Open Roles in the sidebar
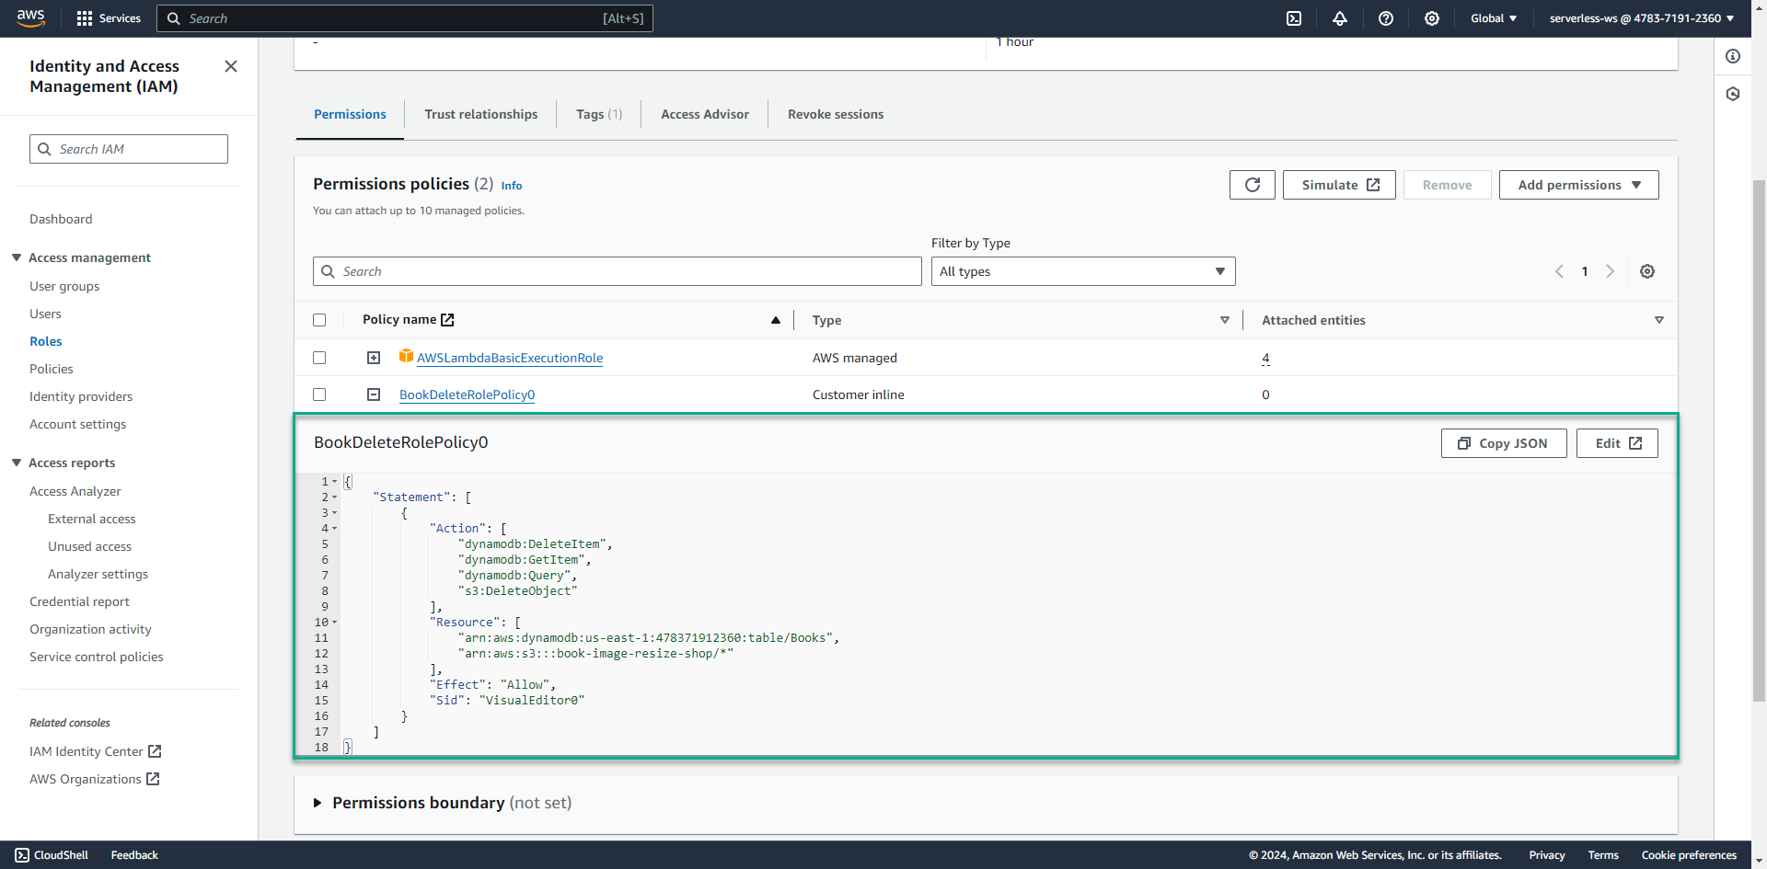This screenshot has height=869, width=1767. tap(46, 341)
